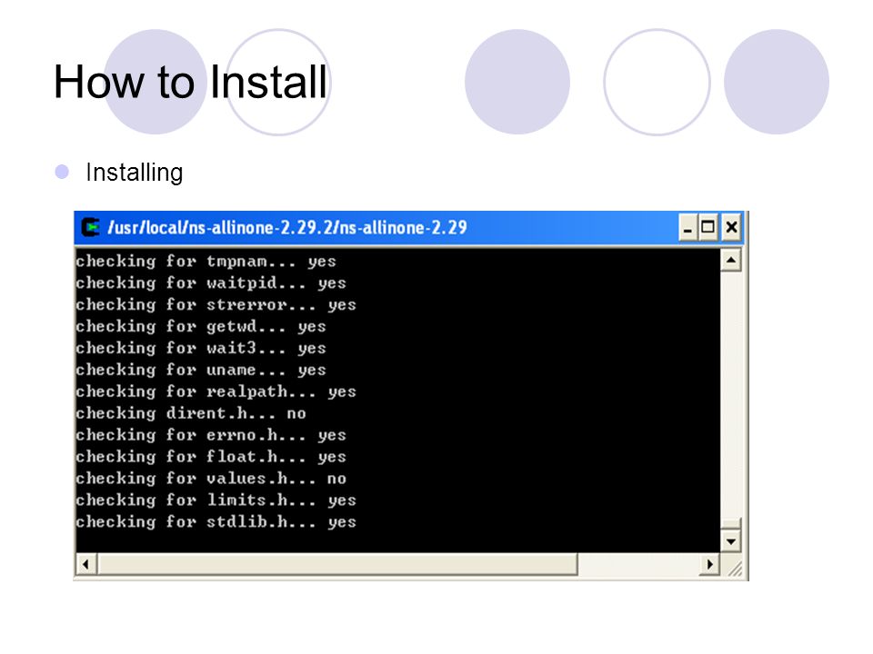The image size is (873, 654).
Task: Click the line 'checking for stdlib.h... yes'
Action: click(x=216, y=521)
